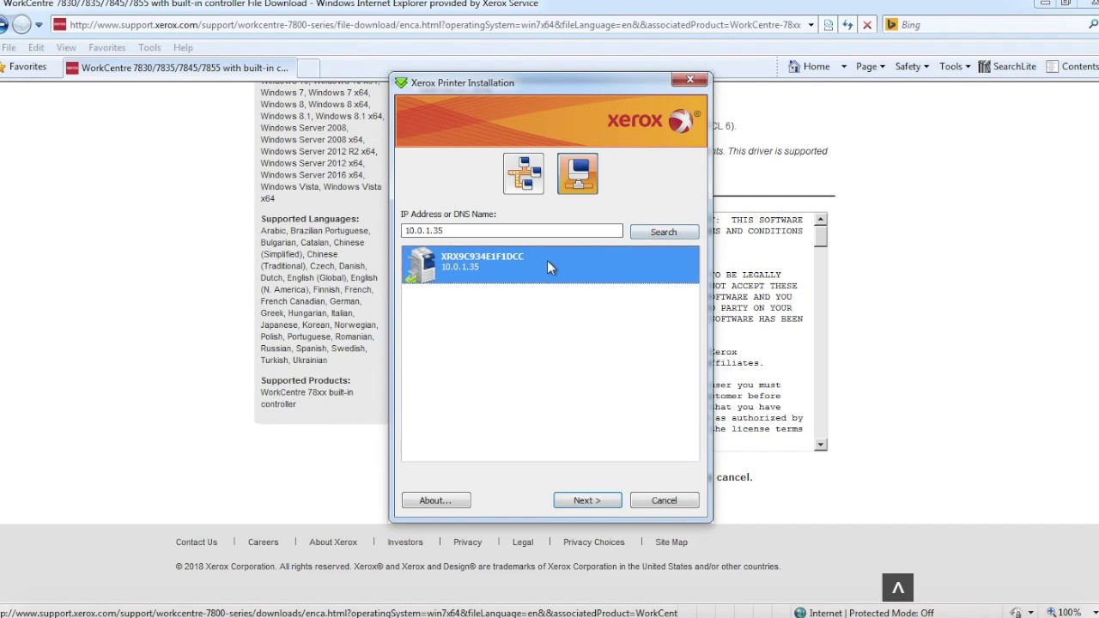Open the Privacy footer link

coord(467,542)
